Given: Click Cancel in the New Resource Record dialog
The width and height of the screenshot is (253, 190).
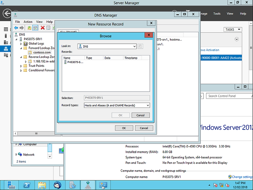Looking at the screenshot, I should click(144, 128).
